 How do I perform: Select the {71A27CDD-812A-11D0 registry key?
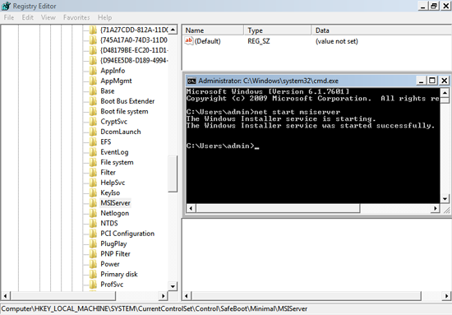pyautogui.click(x=134, y=30)
